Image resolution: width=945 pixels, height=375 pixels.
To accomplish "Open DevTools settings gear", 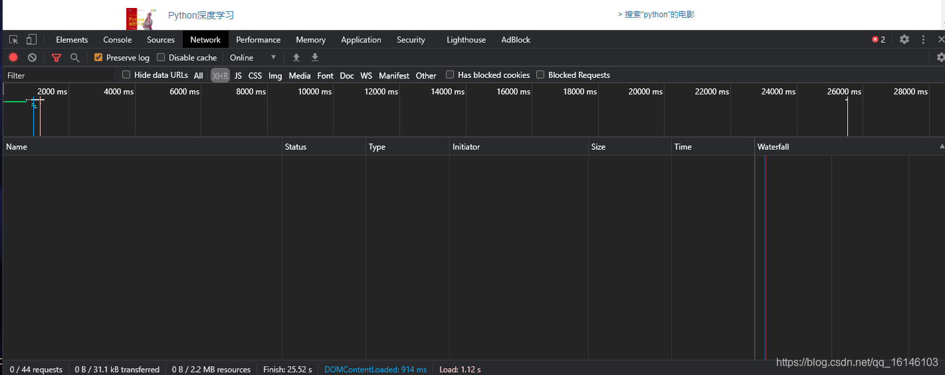I will 904,40.
